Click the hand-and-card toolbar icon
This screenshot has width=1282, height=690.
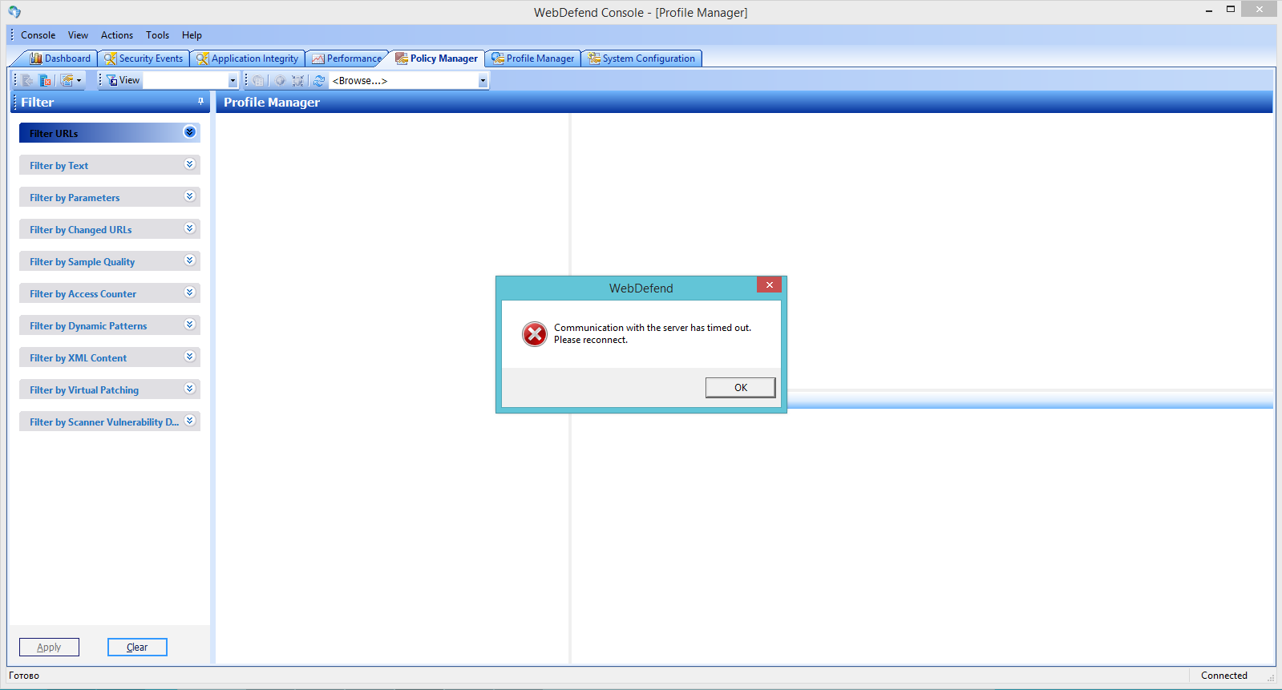tap(67, 80)
